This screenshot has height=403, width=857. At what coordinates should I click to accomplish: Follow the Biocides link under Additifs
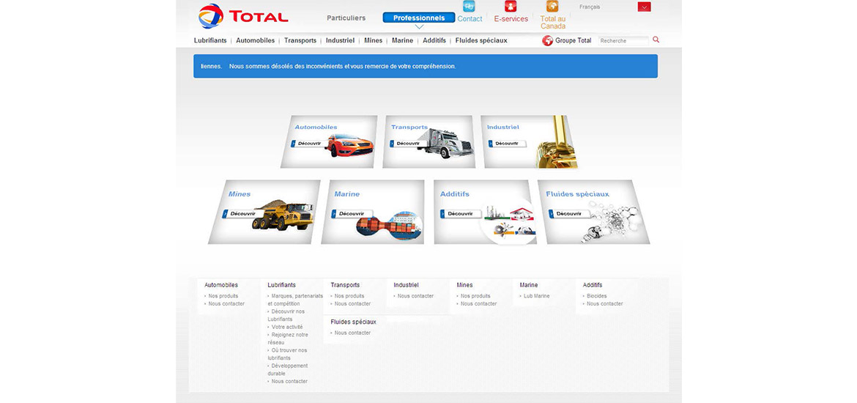click(x=596, y=296)
